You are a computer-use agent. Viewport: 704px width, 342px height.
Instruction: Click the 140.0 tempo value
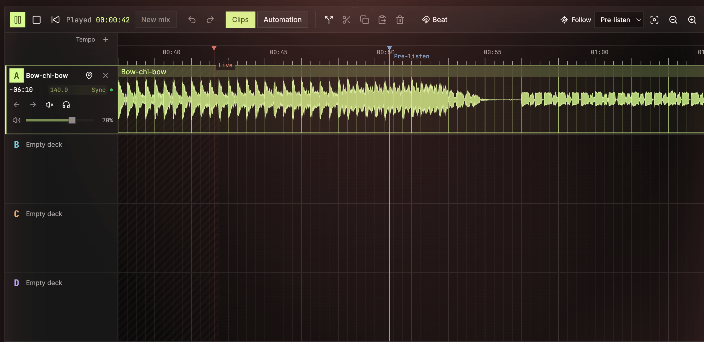59,90
